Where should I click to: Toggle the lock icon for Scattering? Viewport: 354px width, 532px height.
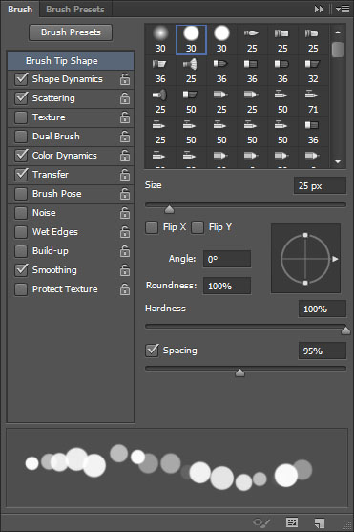coord(125,98)
